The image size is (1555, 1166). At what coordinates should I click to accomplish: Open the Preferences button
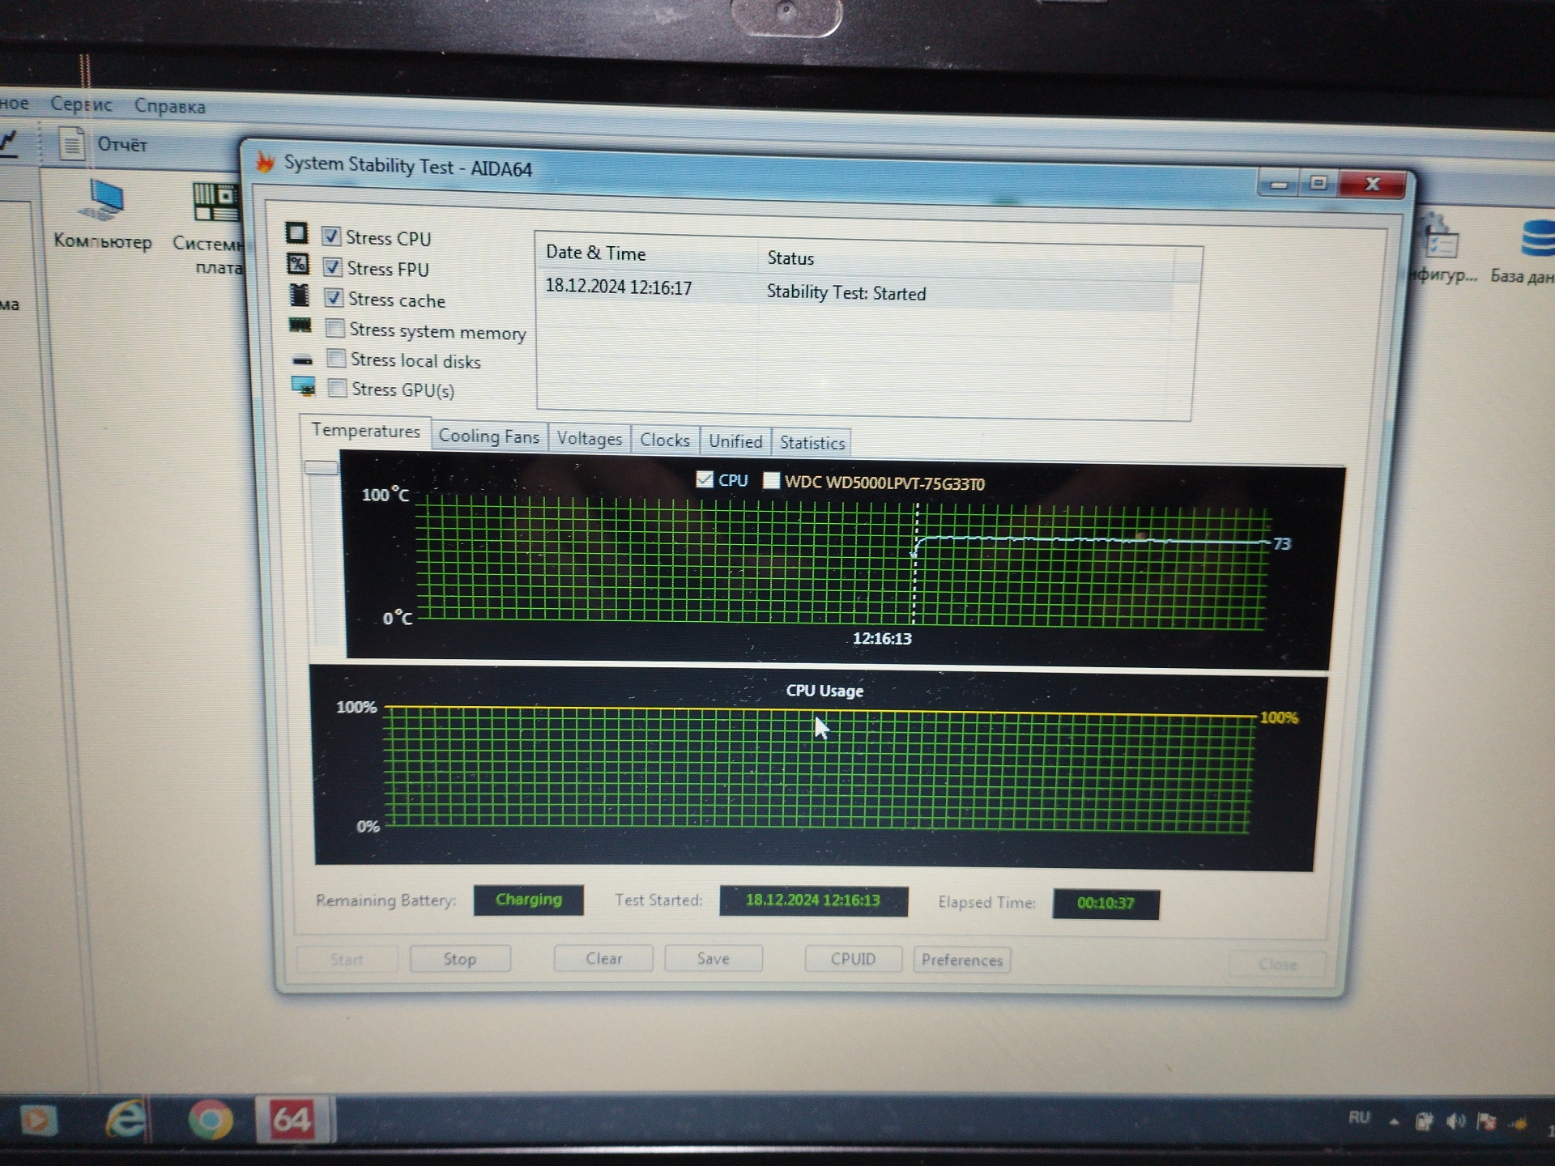[x=961, y=960]
